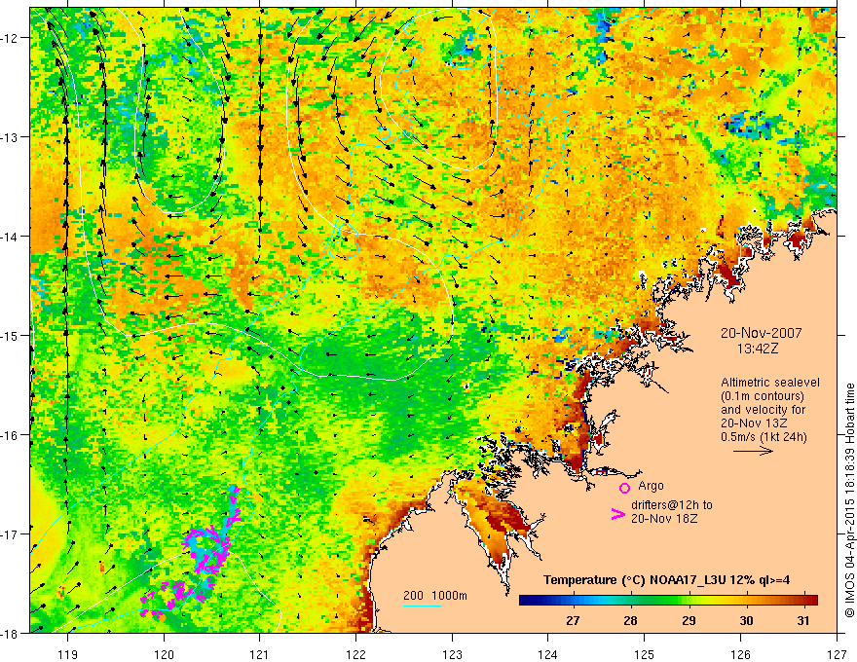Click latitude axis label -18
The height and width of the screenshot is (662, 857).
tap(11, 633)
